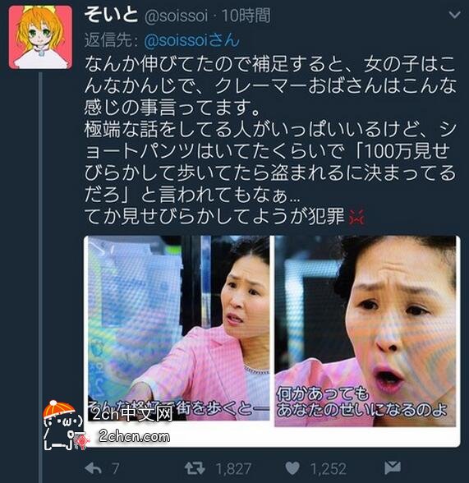Click the retweet icon
469x483 pixels.
[195, 468]
